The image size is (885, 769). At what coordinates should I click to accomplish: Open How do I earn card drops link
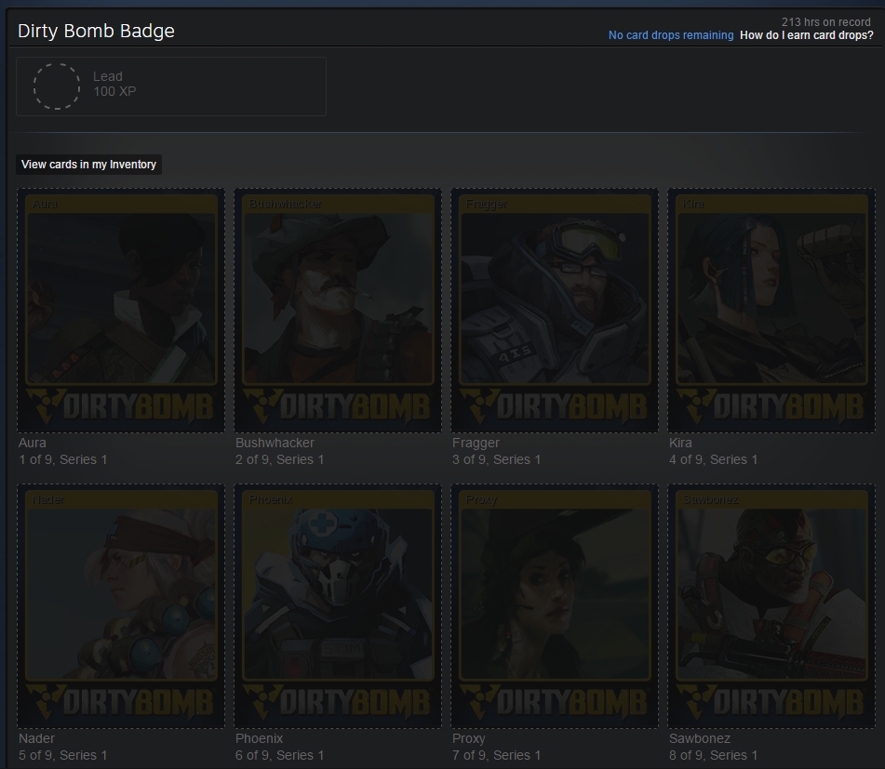pyautogui.click(x=806, y=35)
